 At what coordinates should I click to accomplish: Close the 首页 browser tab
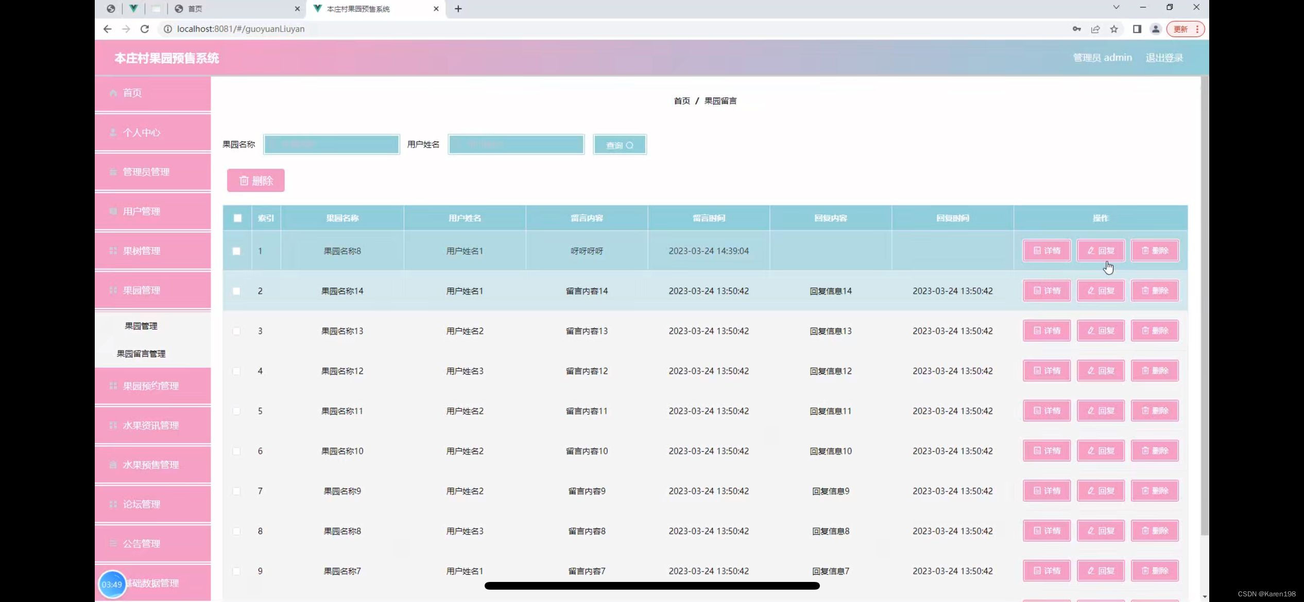[x=297, y=9]
